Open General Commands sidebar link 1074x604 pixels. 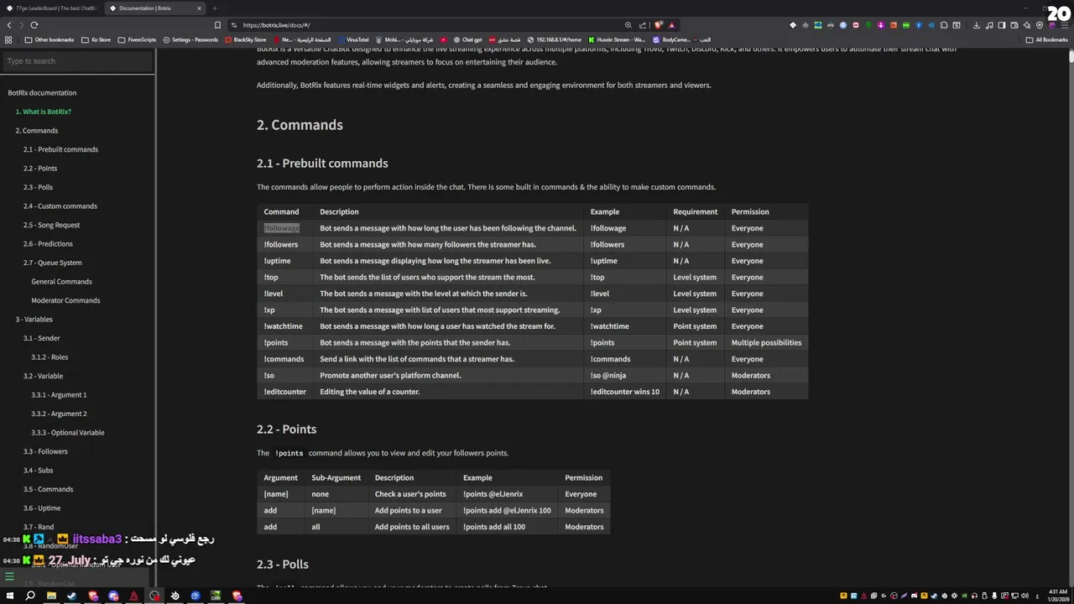pyautogui.click(x=61, y=282)
